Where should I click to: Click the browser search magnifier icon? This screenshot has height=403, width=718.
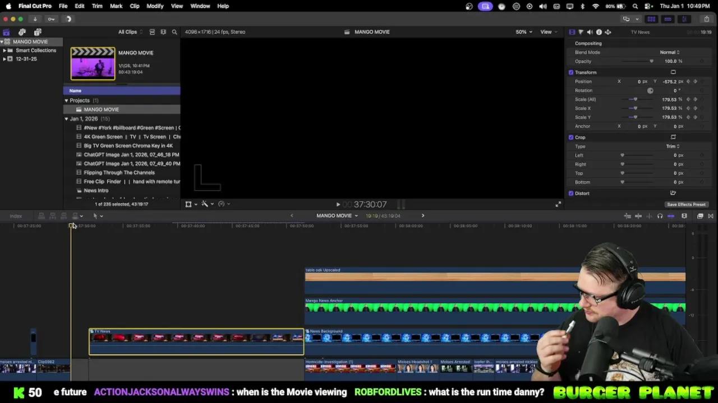pos(174,32)
